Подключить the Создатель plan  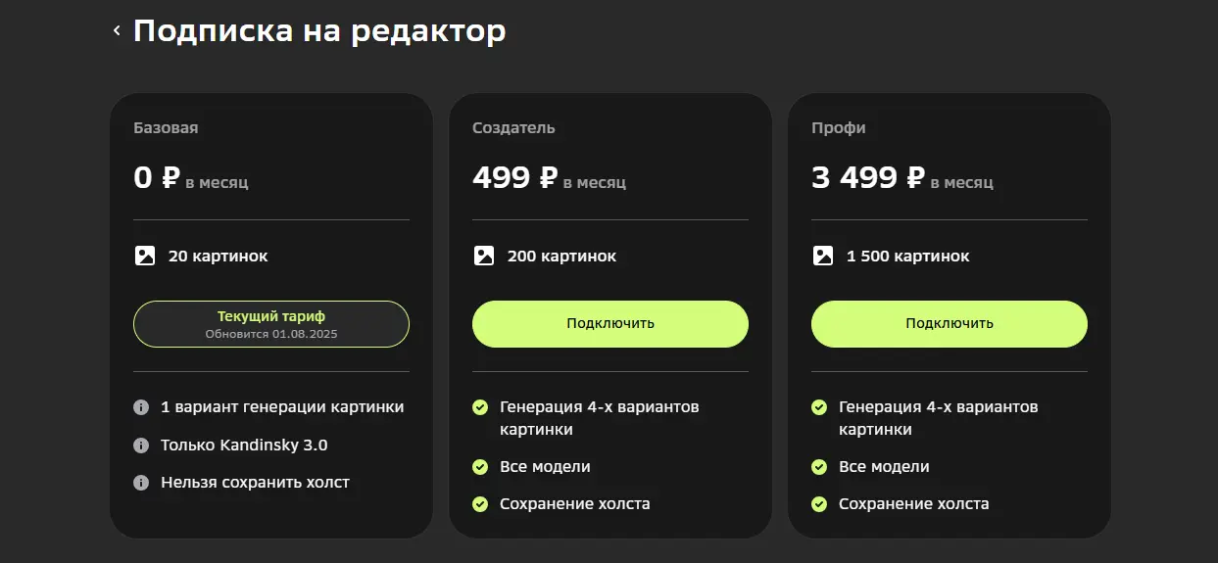[x=610, y=323]
